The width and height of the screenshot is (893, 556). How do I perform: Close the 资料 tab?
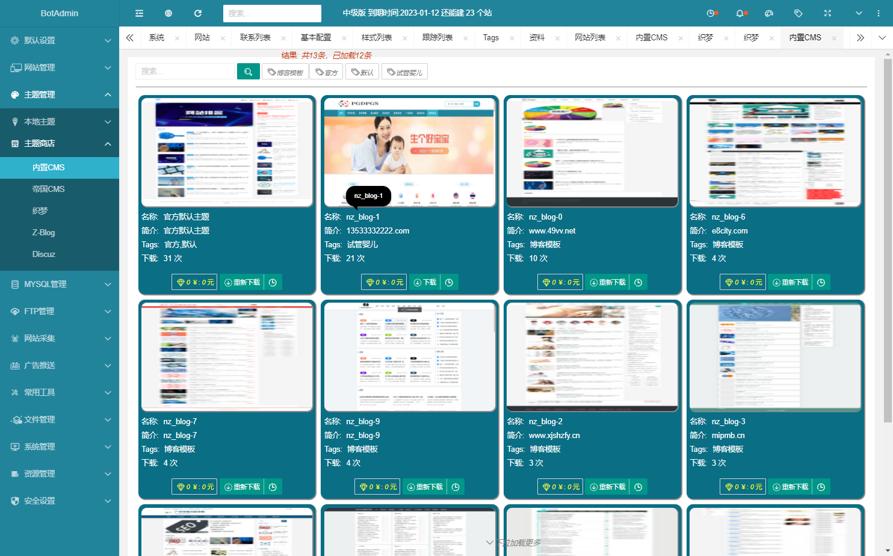[557, 38]
